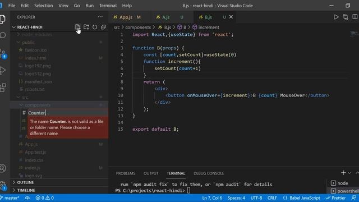Open the Accounts menu icon

click(x=3, y=168)
